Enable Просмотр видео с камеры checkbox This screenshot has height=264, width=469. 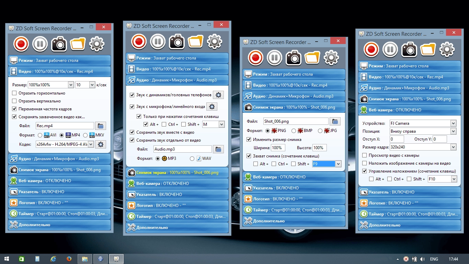[365, 155]
